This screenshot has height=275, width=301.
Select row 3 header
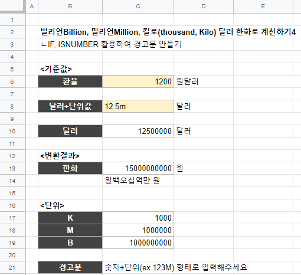pyautogui.click(x=12, y=44)
